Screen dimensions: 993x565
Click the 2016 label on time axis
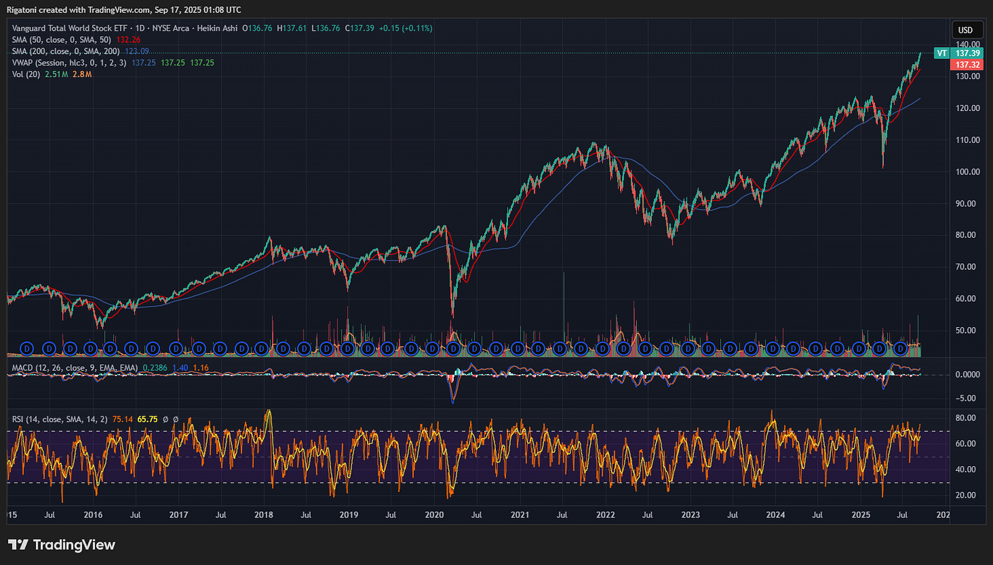click(93, 515)
